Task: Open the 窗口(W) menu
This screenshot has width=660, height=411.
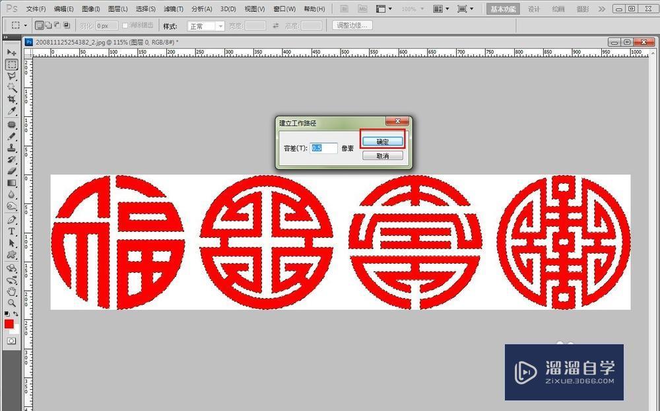Action: (x=284, y=9)
